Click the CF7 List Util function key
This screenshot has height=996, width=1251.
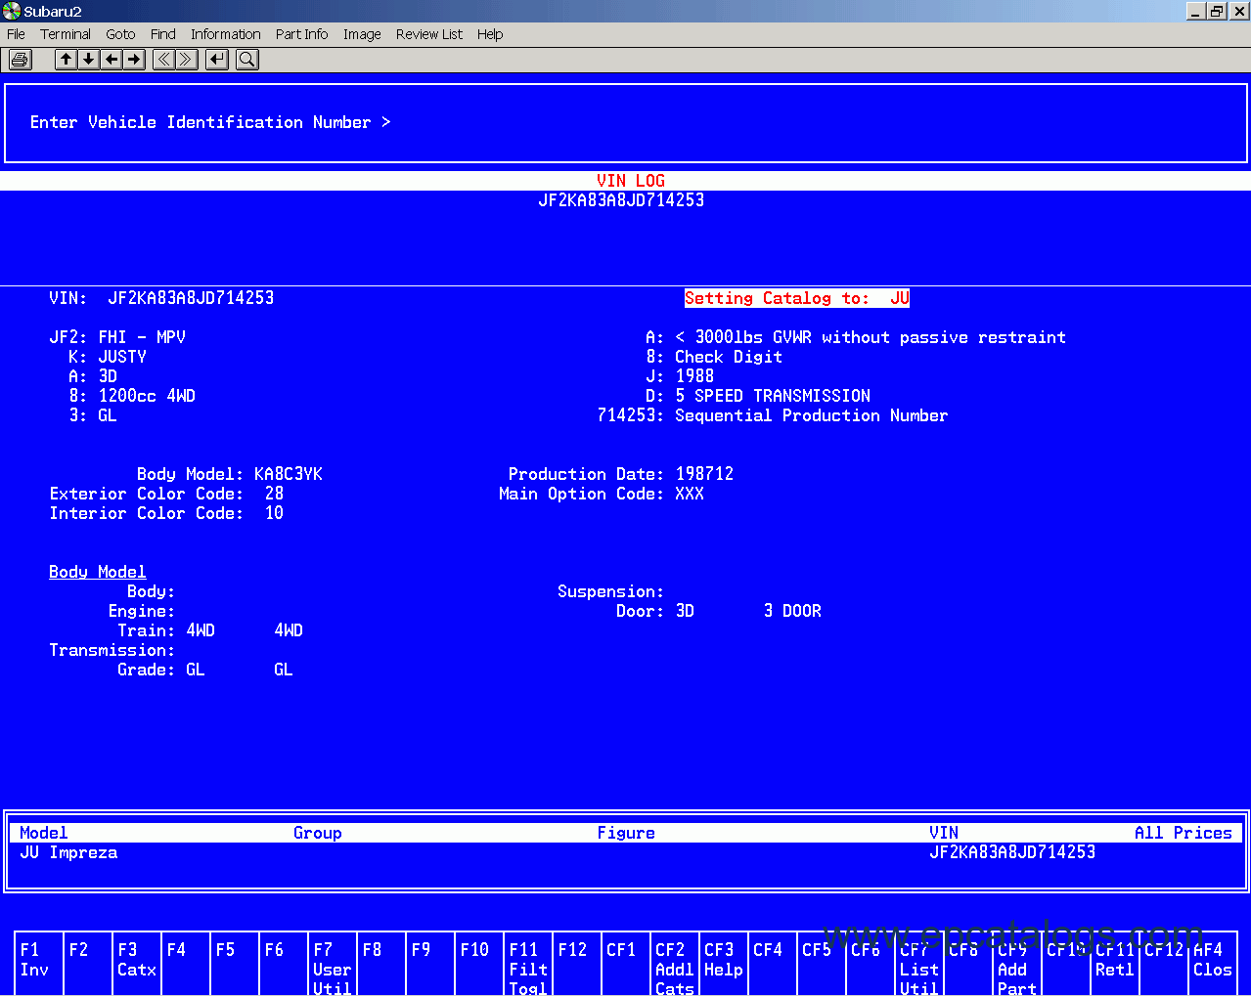coord(919,964)
